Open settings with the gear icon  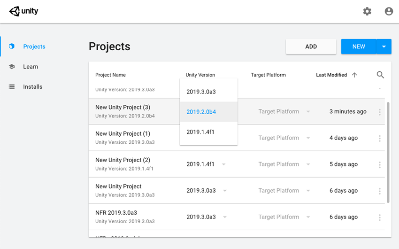(367, 11)
